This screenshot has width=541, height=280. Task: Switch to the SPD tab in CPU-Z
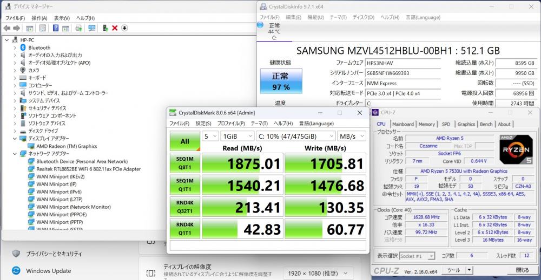(446, 124)
